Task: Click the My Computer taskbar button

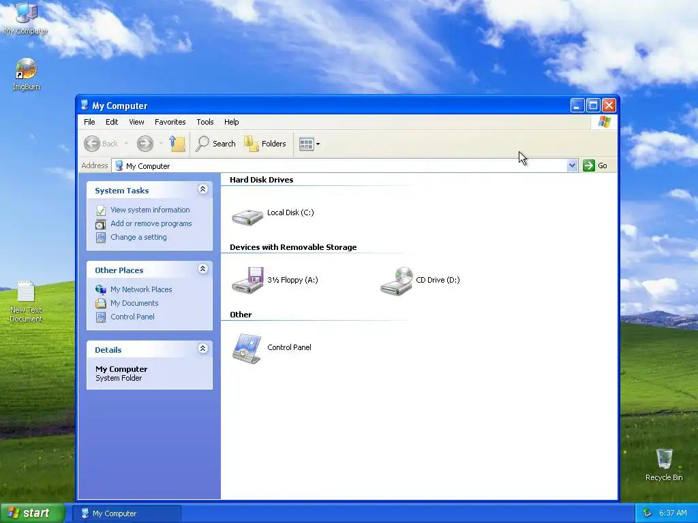Action: 127,513
